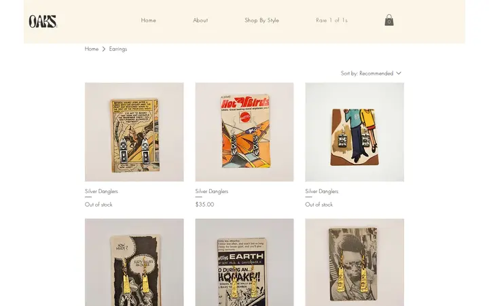This screenshot has height=306, width=489.
Task: Open the shopping bag cart icon
Action: [x=389, y=20]
